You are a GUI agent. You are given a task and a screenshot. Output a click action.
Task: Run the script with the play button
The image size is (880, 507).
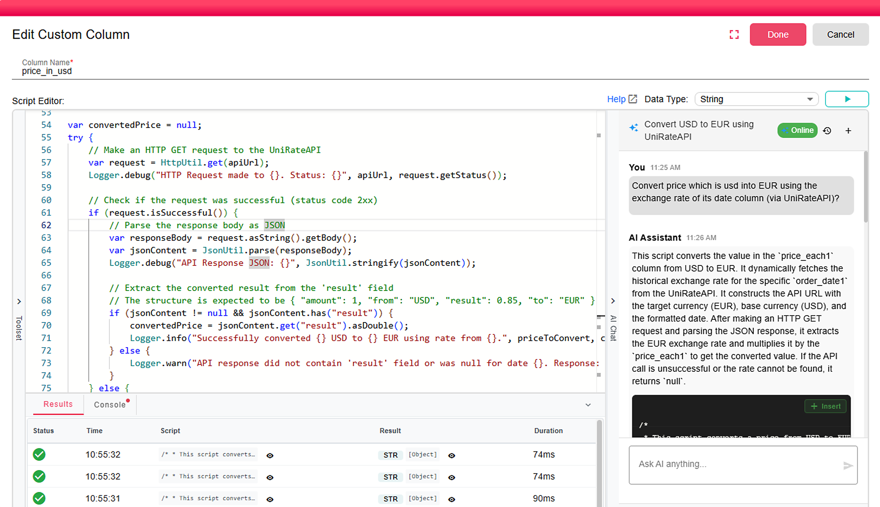tap(847, 99)
